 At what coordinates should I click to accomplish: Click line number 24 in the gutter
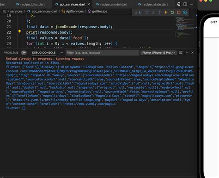(x=9, y=44)
